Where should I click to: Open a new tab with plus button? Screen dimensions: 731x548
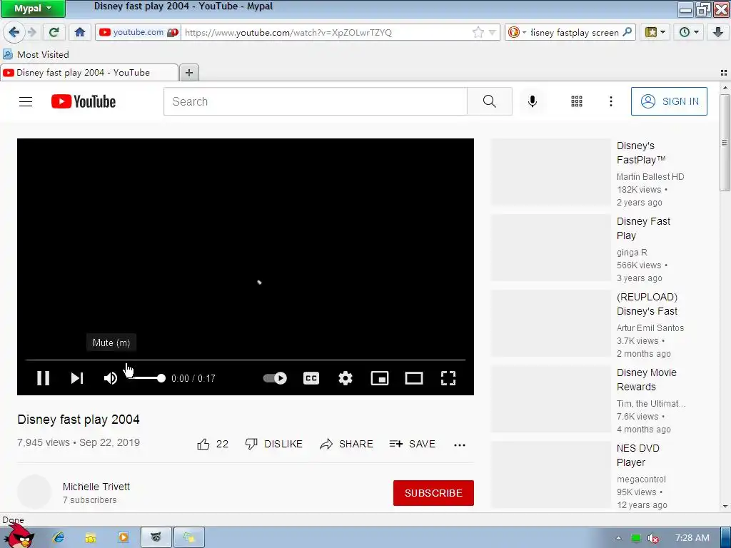point(188,73)
